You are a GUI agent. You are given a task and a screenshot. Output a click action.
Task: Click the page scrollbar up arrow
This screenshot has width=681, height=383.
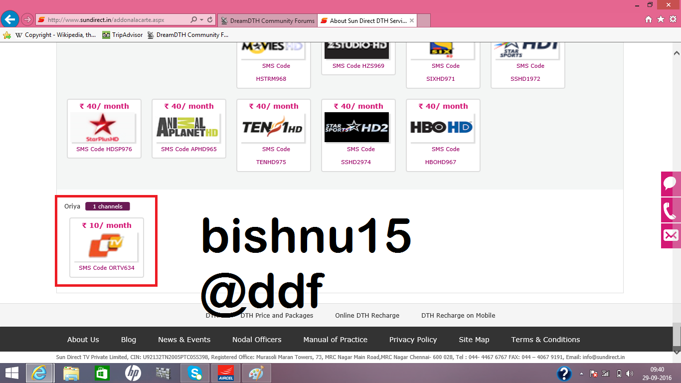coord(677,53)
